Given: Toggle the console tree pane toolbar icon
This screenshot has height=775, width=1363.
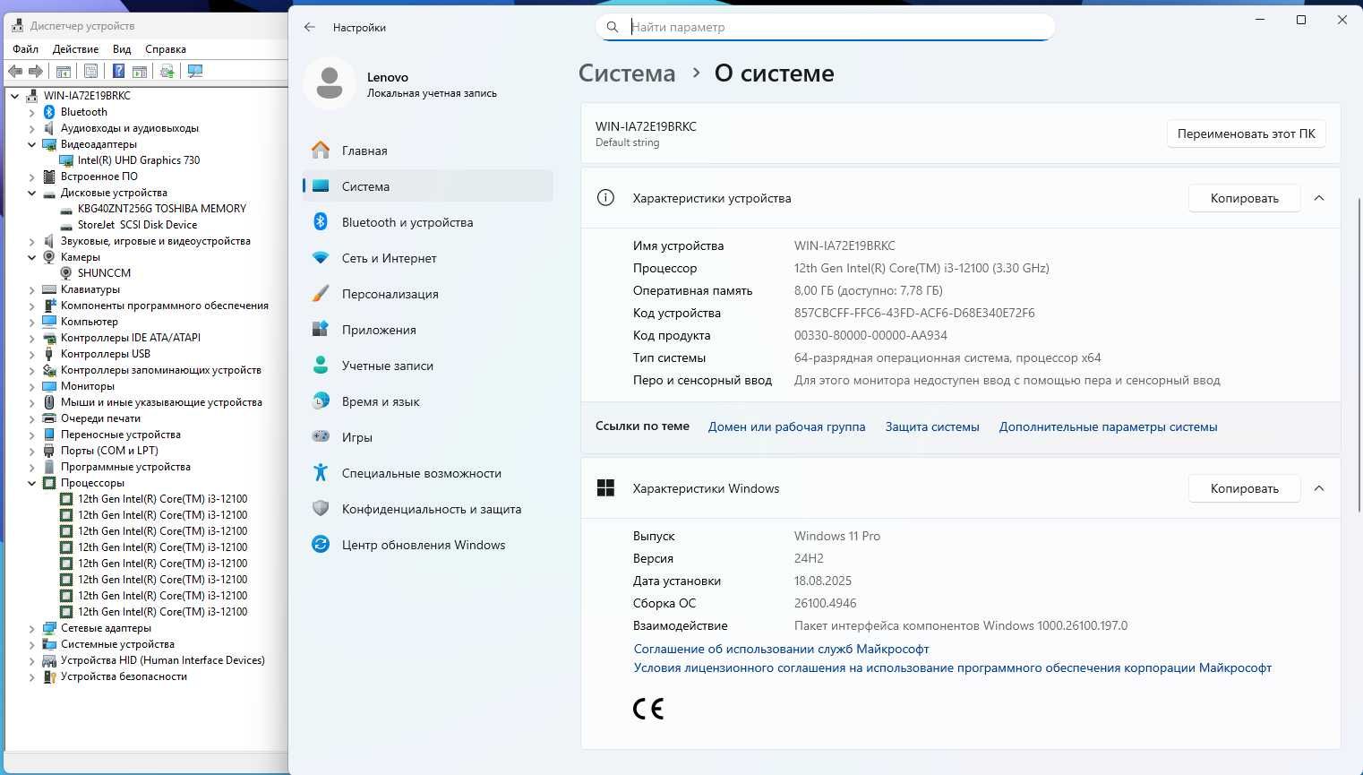Looking at the screenshot, I should tap(64, 71).
